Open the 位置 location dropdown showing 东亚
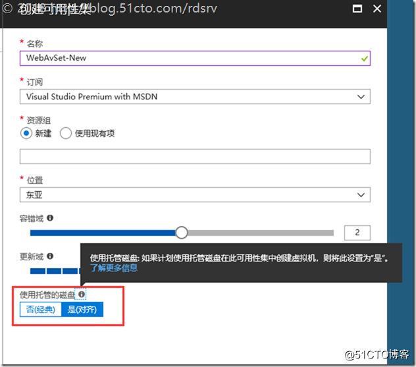416x367 pixels. tap(195, 194)
